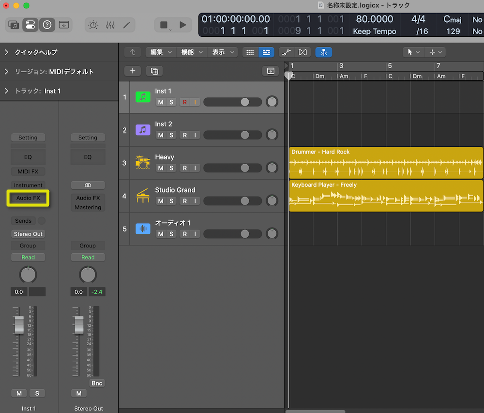Open the Mixer sliders icon
This screenshot has width=484, height=413.
coord(110,25)
